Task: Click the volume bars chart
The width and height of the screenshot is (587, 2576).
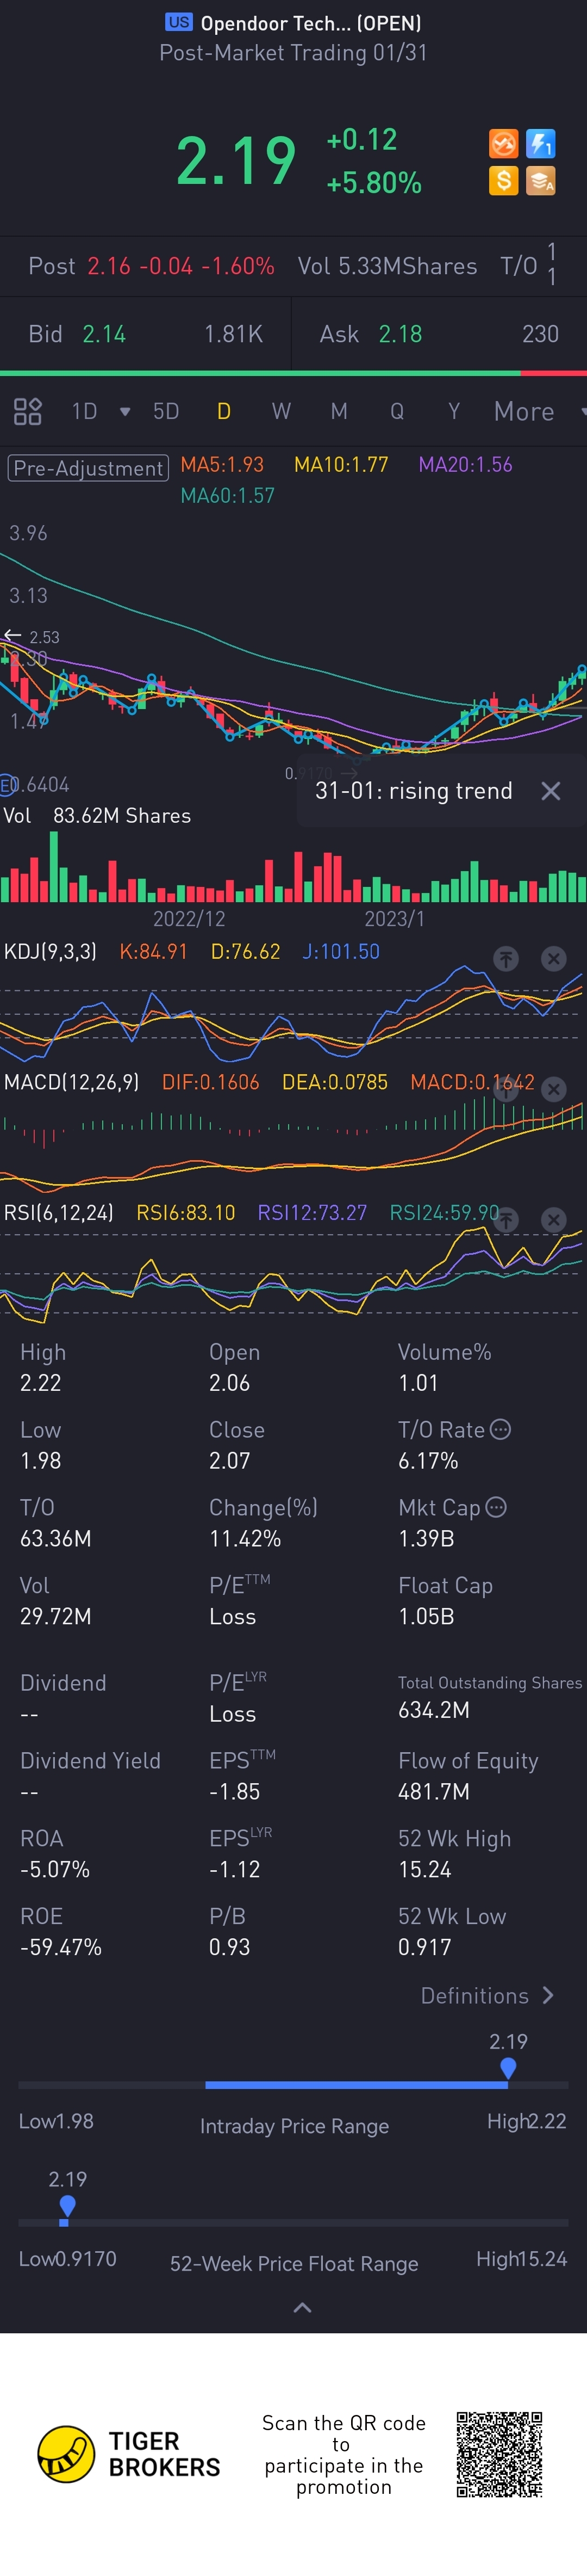Action: click(293, 868)
